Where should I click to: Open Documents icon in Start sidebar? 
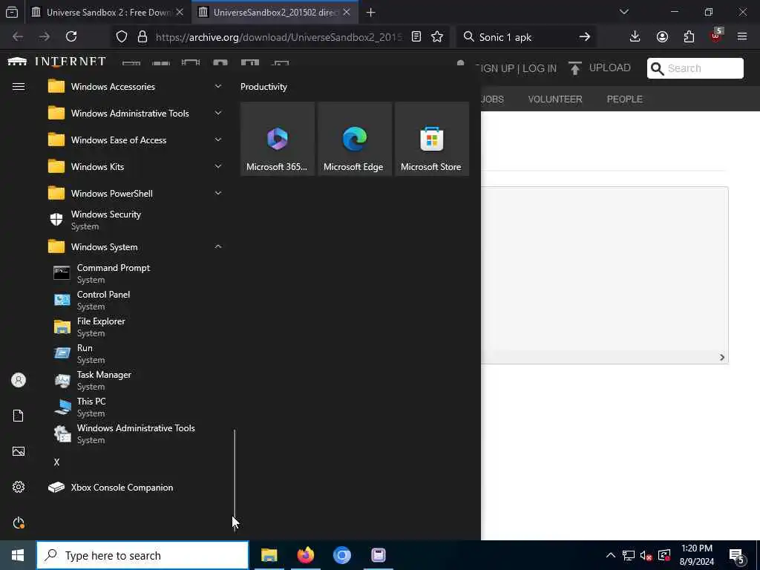19,416
